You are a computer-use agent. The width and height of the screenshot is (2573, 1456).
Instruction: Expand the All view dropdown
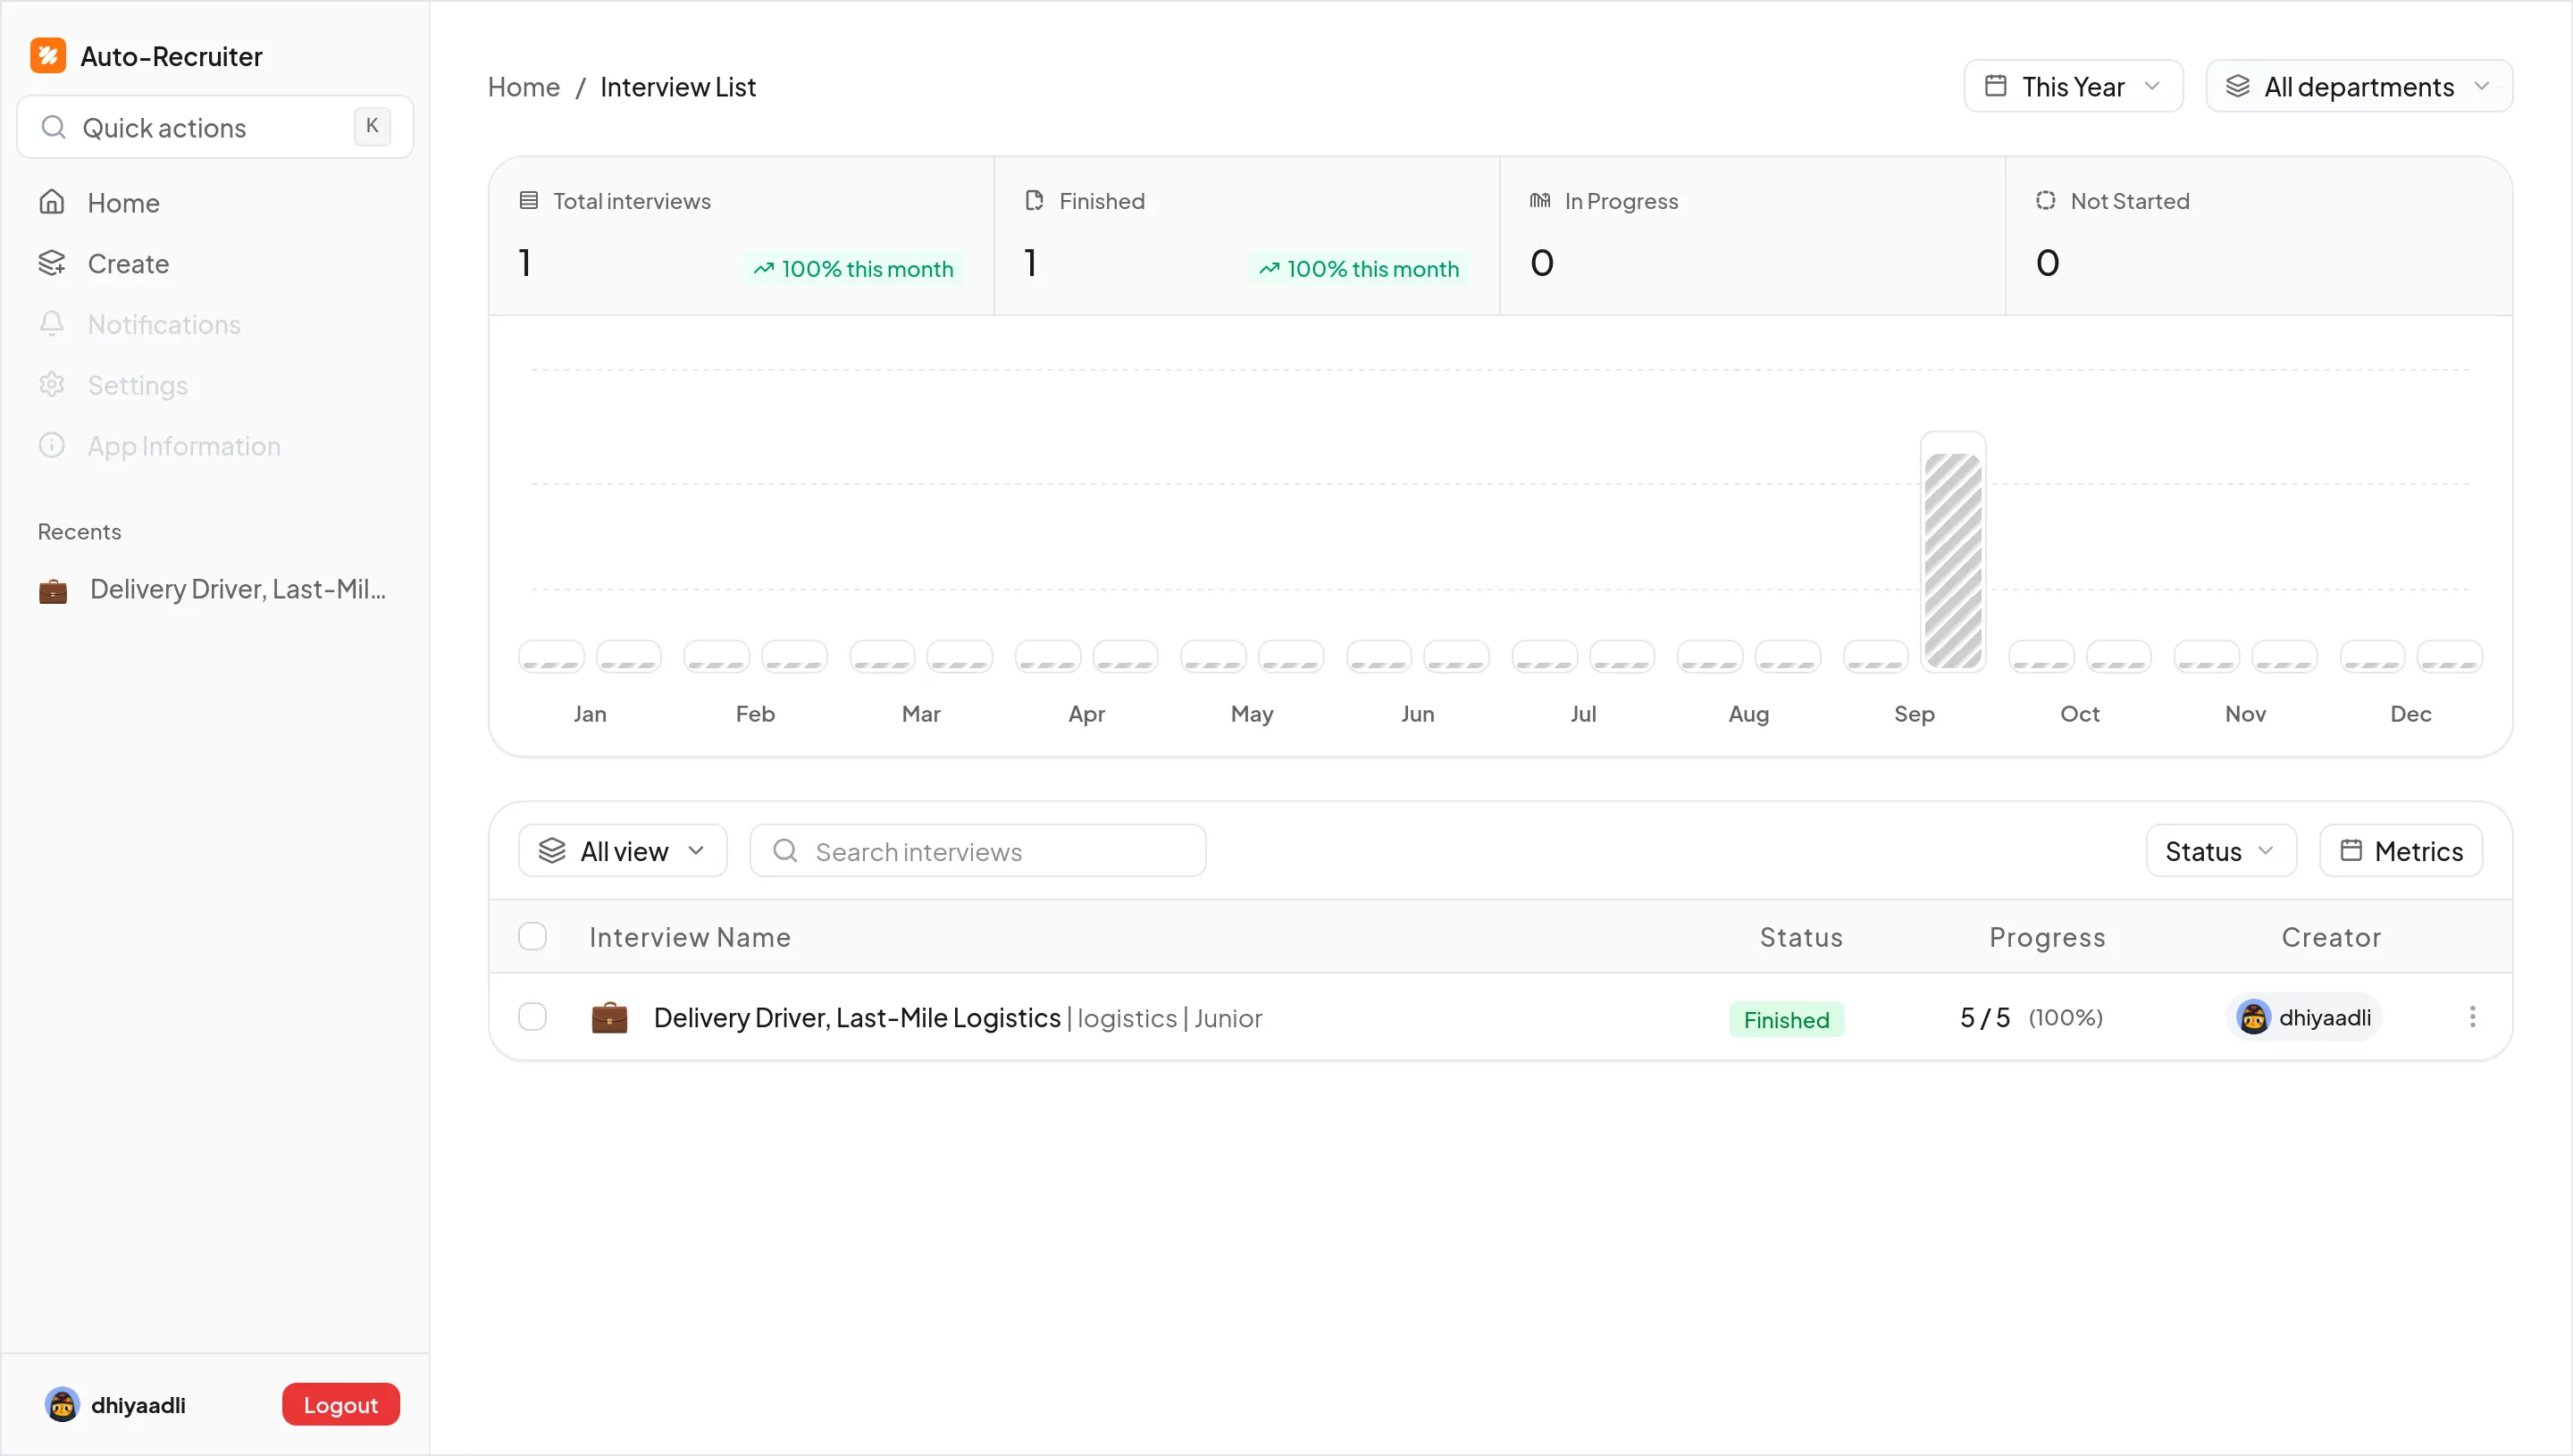(x=622, y=851)
